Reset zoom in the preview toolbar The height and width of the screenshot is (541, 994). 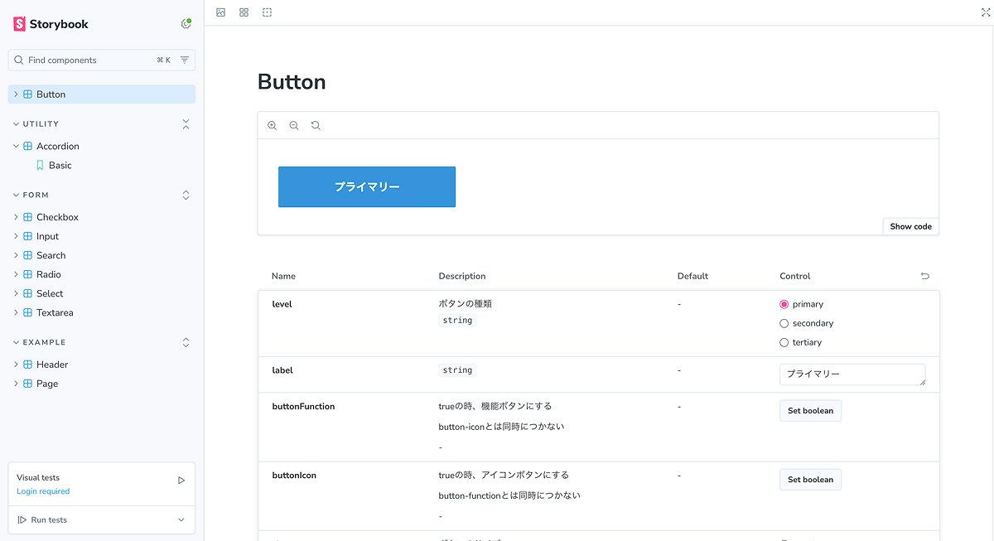316,126
